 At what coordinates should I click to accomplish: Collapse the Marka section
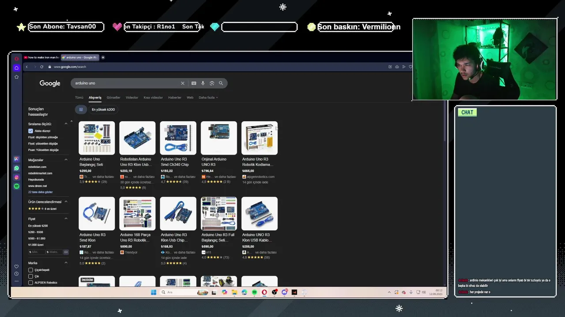pos(66,263)
